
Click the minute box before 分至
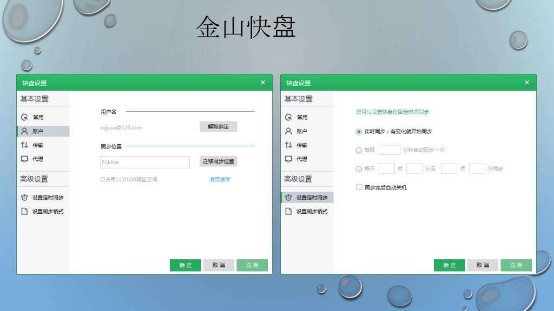pyautogui.click(x=414, y=168)
